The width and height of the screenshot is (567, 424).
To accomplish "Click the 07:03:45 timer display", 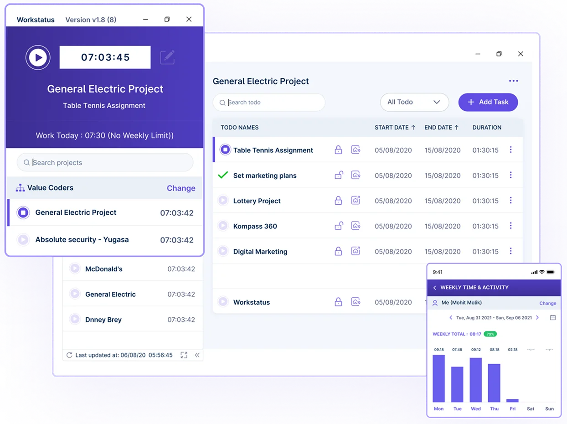I will [x=105, y=57].
